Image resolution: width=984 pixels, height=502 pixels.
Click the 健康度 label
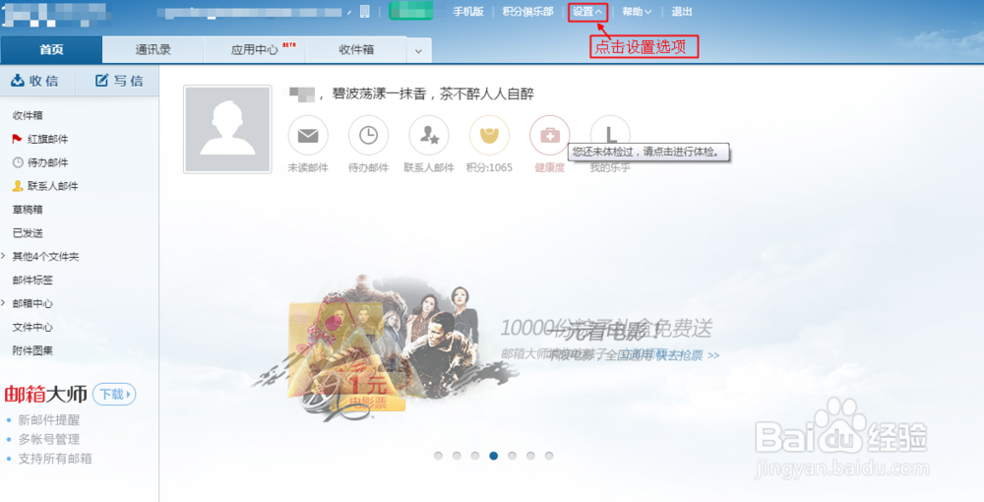click(x=550, y=167)
